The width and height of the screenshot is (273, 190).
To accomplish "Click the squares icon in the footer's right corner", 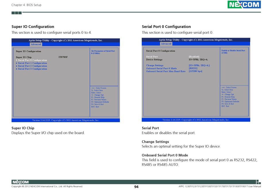I will pyautogui.click(x=258, y=182).
